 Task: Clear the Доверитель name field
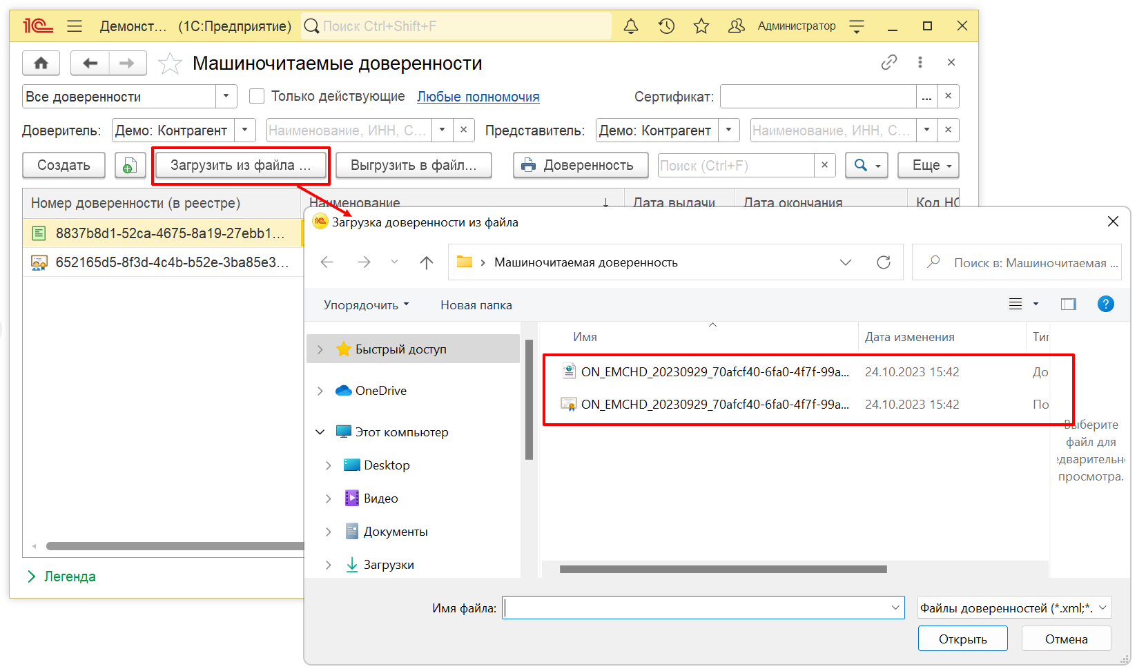point(464,130)
